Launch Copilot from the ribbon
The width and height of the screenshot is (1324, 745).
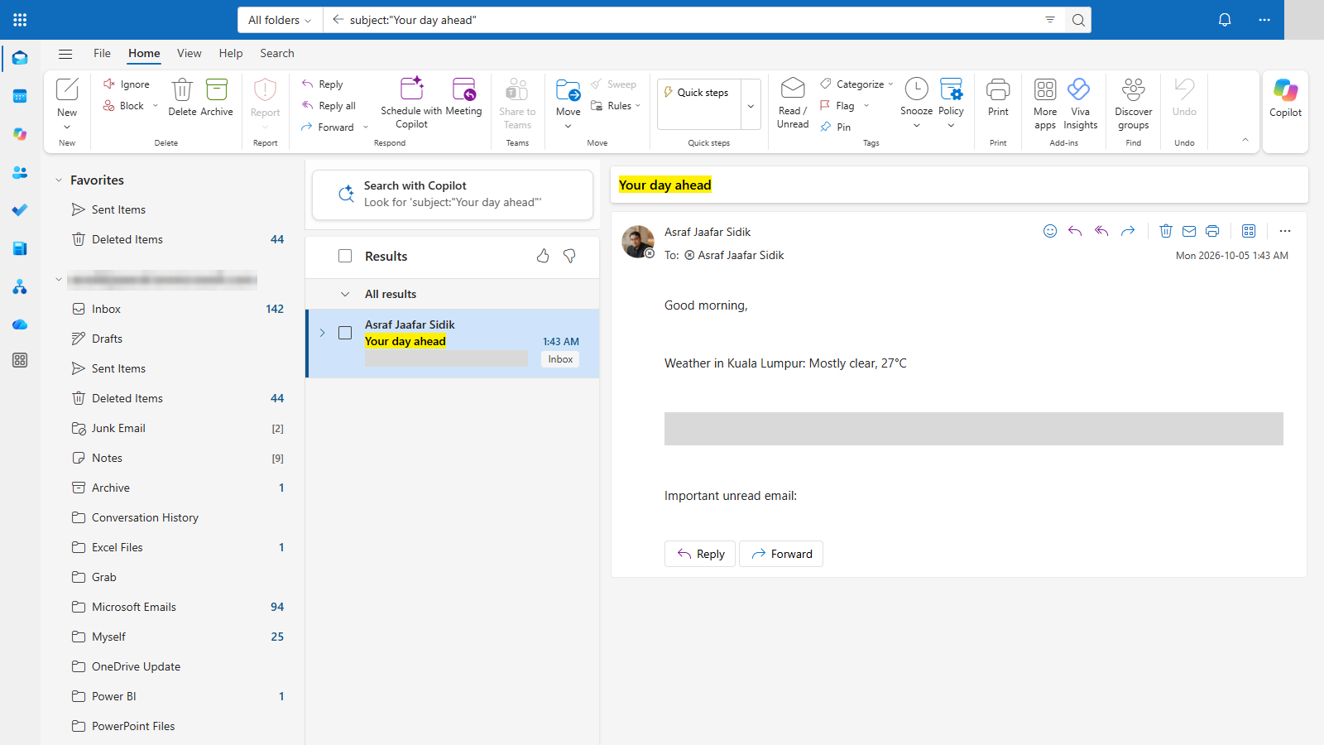point(1285,98)
